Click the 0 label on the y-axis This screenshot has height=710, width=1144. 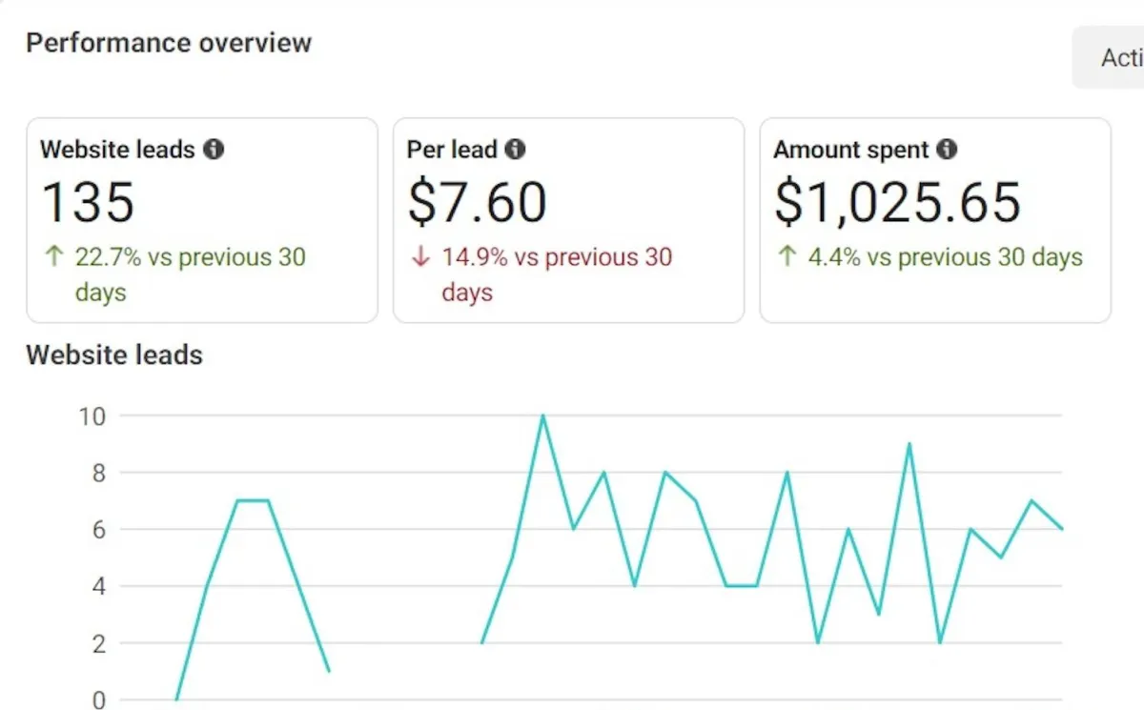99,700
